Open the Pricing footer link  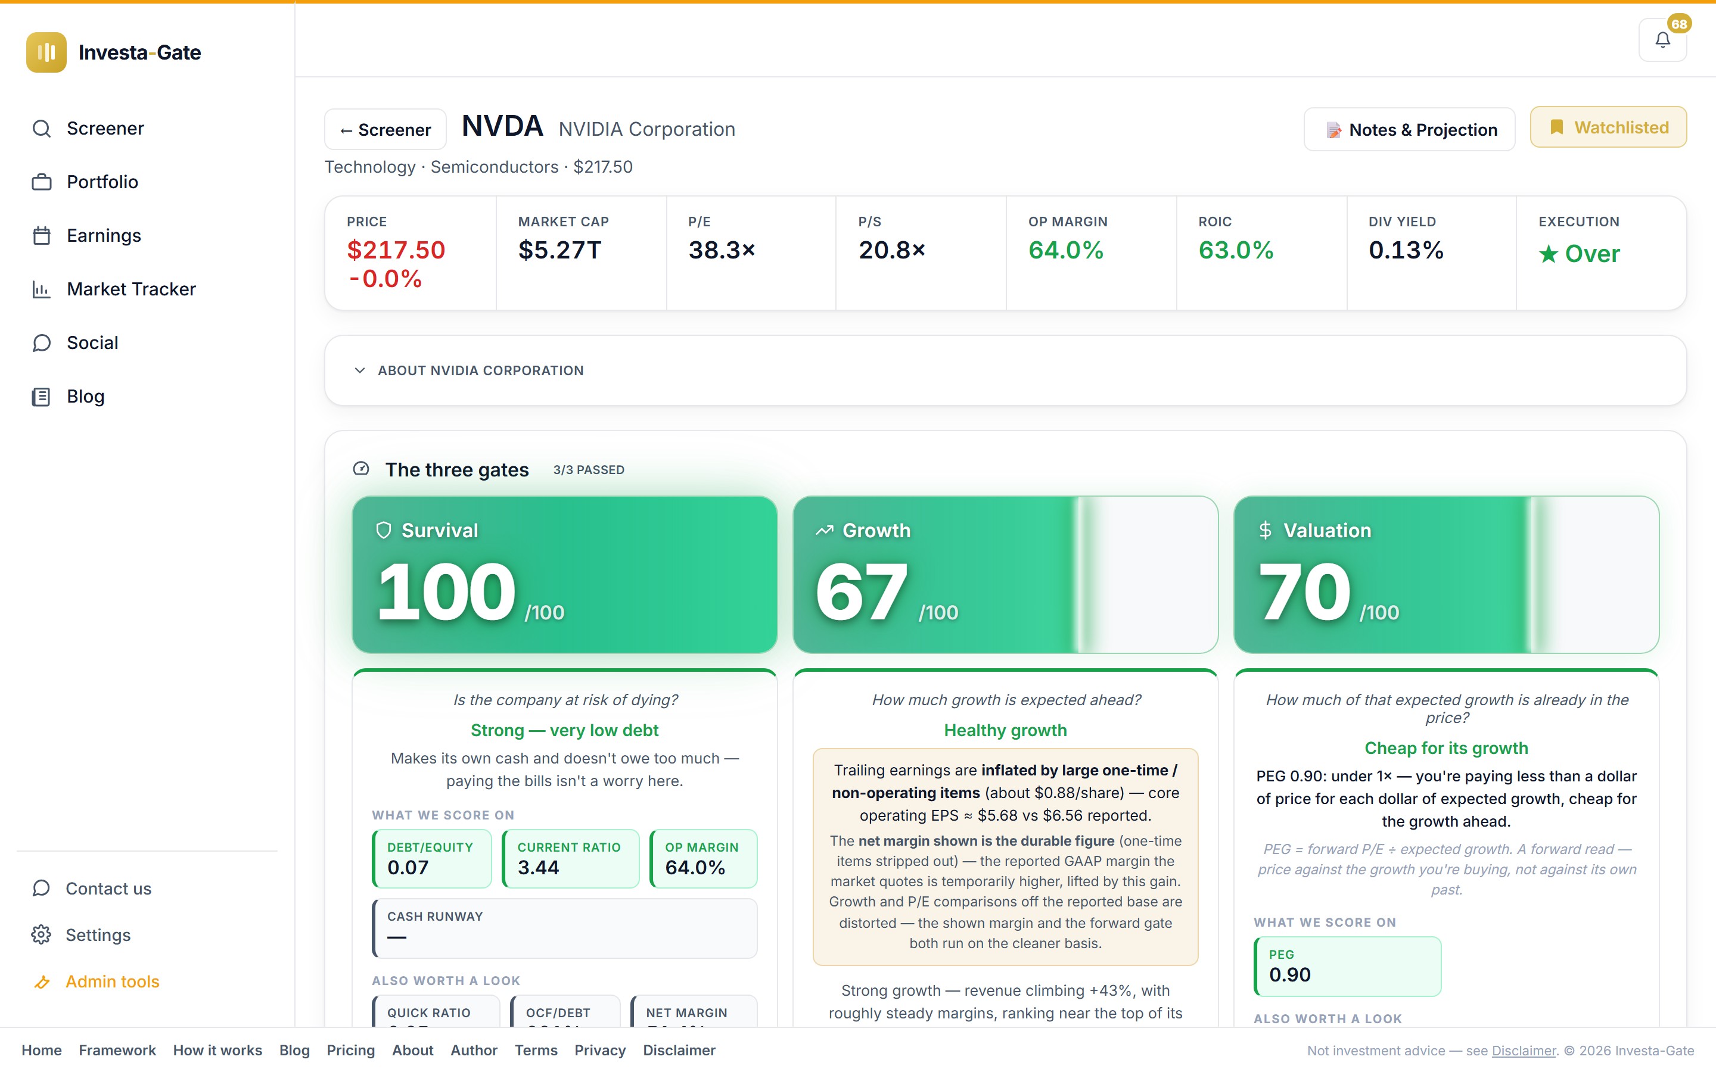coord(350,1050)
